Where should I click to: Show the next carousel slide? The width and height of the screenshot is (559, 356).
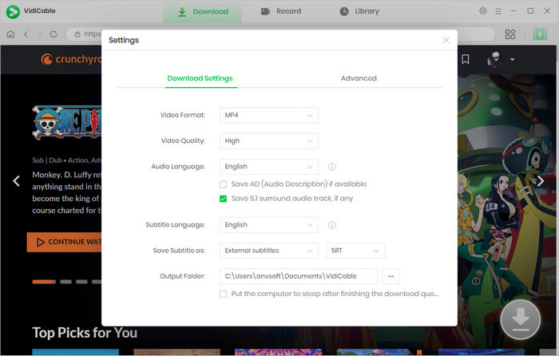point(541,181)
